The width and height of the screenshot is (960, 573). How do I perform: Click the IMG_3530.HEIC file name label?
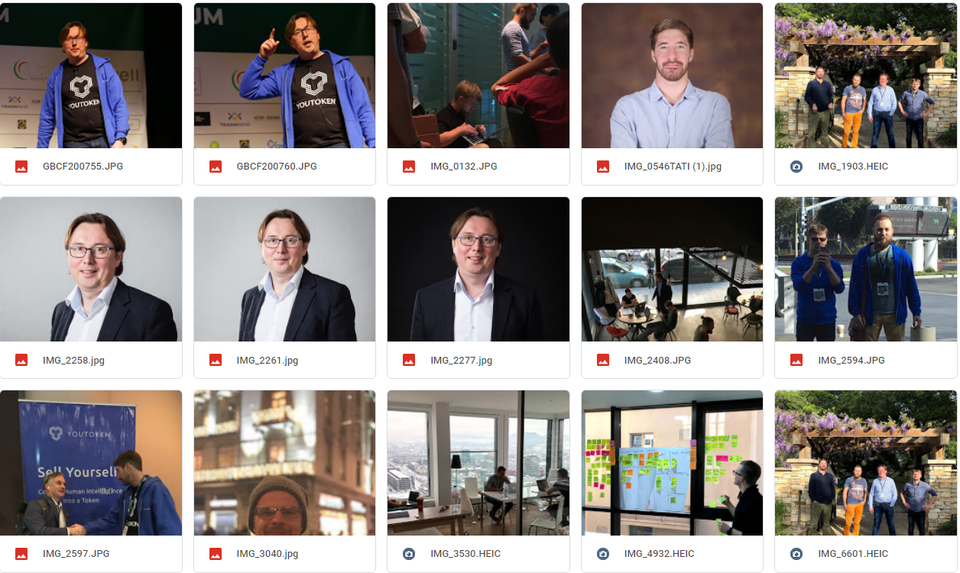[x=465, y=554]
